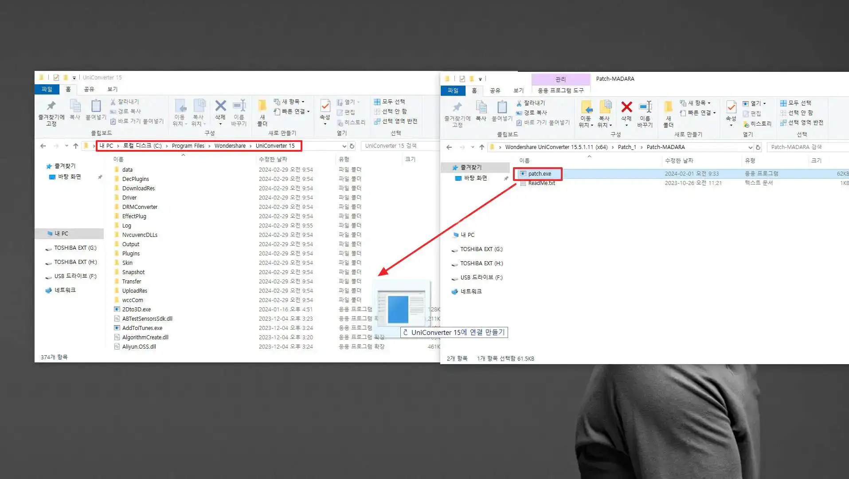Click Rename (이름 바꾸기) icon in Patch-MADARA window
Image resolution: width=849 pixels, height=479 pixels.
click(645, 107)
